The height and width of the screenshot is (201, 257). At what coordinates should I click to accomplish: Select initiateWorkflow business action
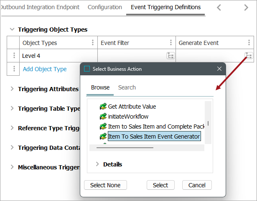coord(128,117)
